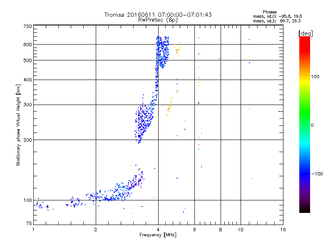
Task: Click the subtitle 'RwPretec (8p)'
Action: [x=158, y=20]
